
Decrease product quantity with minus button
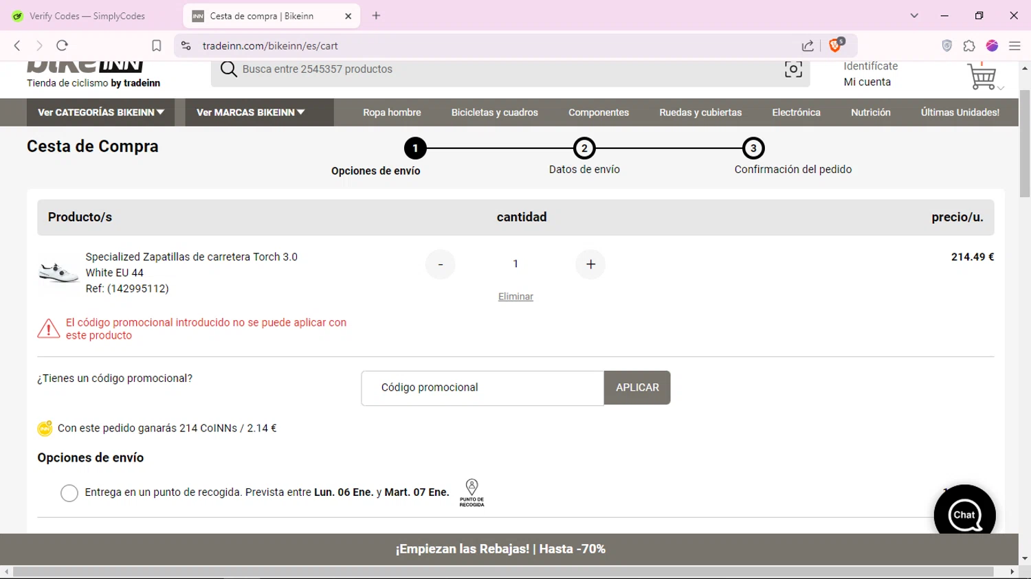tap(441, 264)
